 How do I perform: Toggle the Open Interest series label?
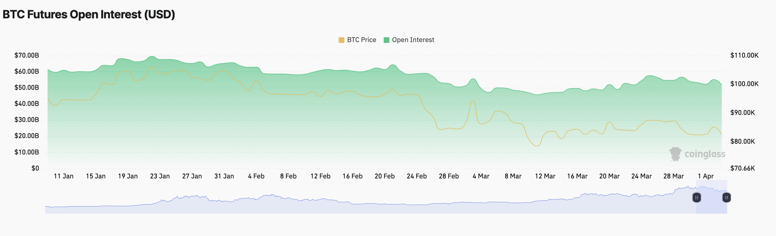[x=413, y=40]
